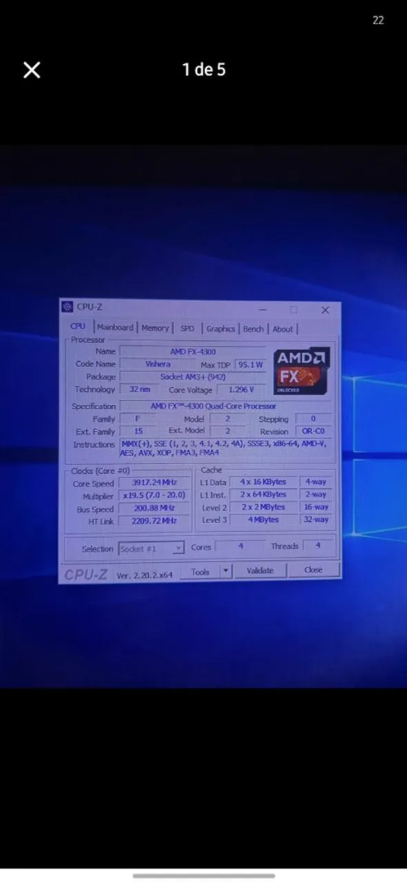The image size is (407, 883).
Task: Click the processor Name field AMD FX-4300
Action: click(x=192, y=352)
